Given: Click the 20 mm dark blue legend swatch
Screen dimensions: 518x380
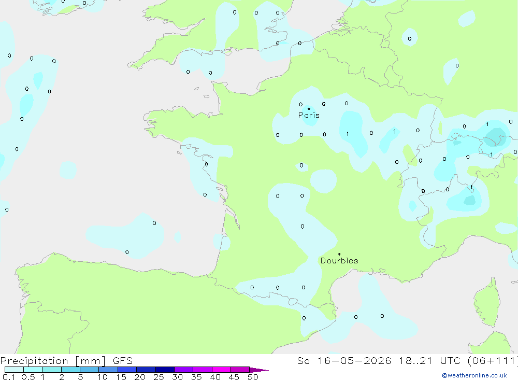Looking at the screenshot, I should point(146,370).
